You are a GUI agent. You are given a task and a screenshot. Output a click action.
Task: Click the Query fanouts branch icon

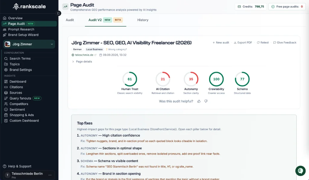tap(6, 98)
